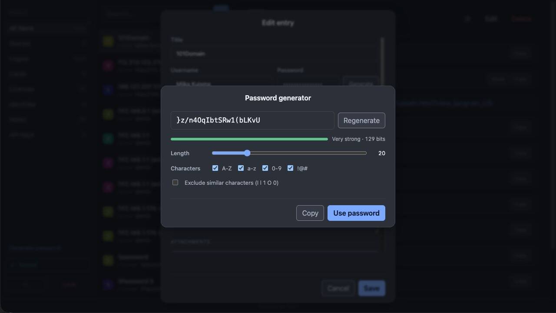The width and height of the screenshot is (556, 313).
Task: Click Cancel in the Edit entry dialog
Action: click(338, 288)
